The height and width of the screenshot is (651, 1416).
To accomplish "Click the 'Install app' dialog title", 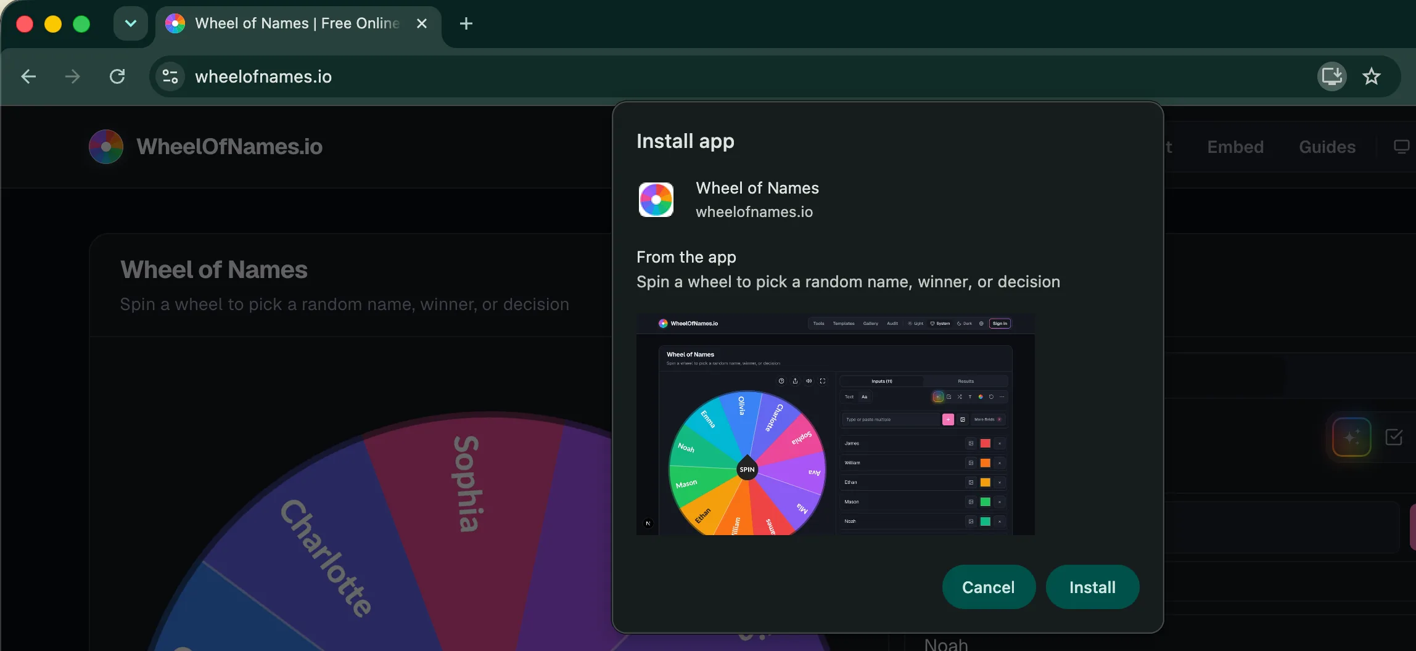I will (x=685, y=141).
